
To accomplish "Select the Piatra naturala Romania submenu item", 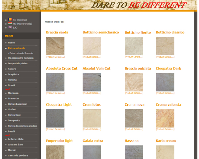I will (x=21, y=53).
